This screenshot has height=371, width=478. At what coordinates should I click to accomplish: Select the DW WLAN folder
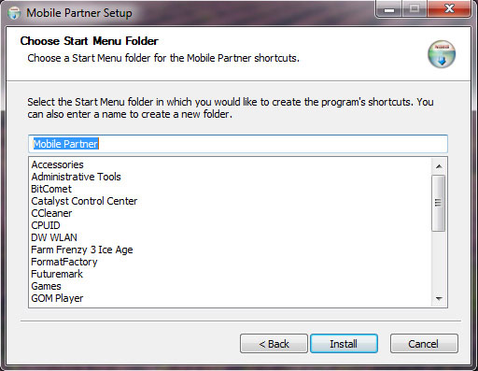[54, 237]
